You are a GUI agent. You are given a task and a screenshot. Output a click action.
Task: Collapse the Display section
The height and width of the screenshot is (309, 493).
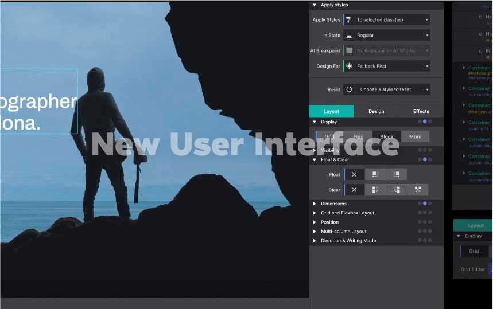pyautogui.click(x=315, y=122)
